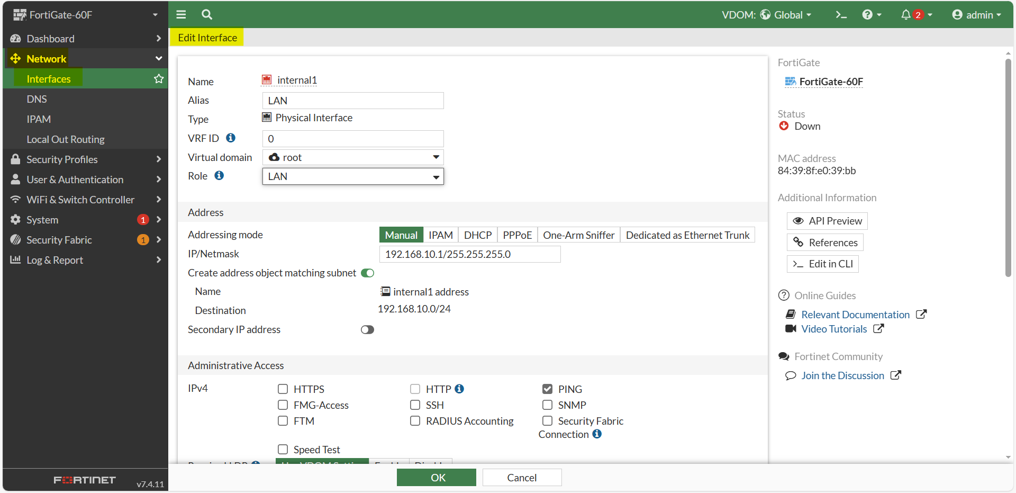This screenshot has width=1016, height=493.
Task: Check the HTTP access checkbox
Action: (x=415, y=389)
